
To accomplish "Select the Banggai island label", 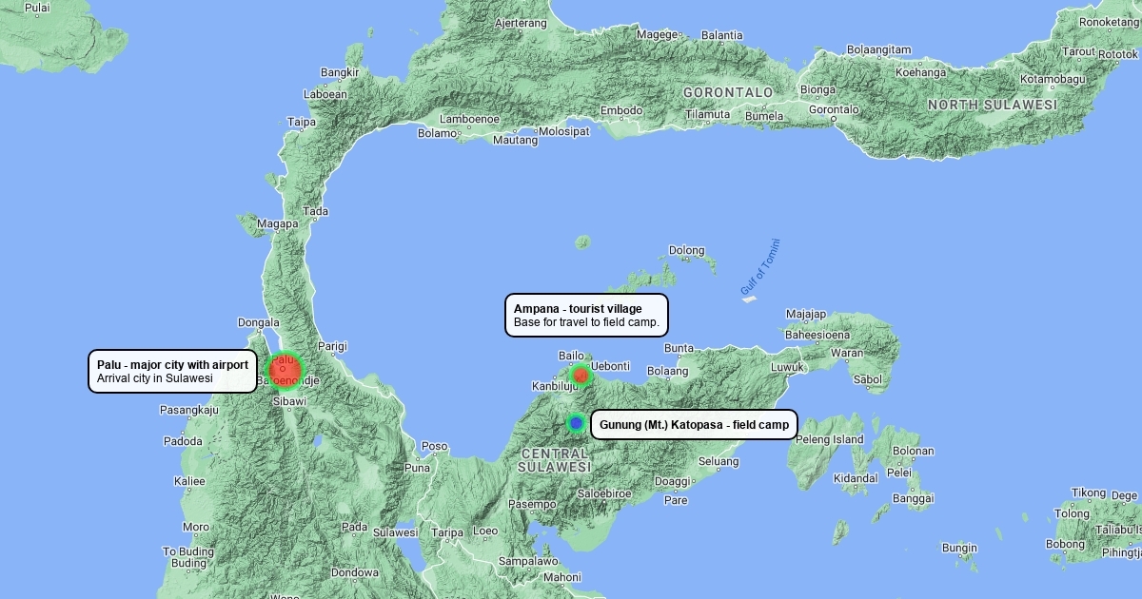I will [x=913, y=498].
